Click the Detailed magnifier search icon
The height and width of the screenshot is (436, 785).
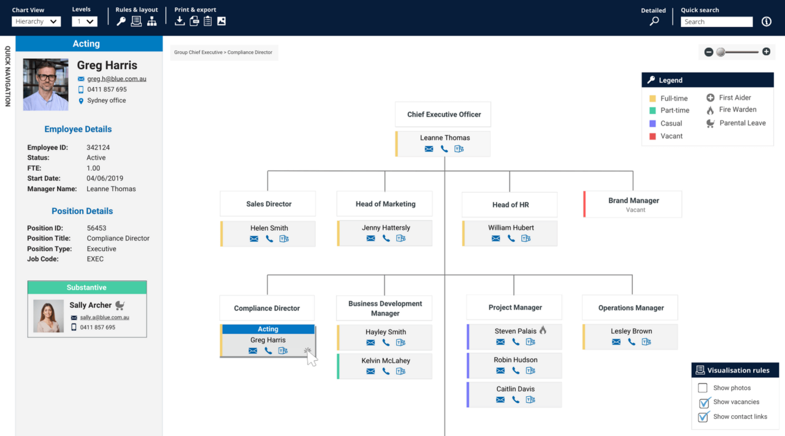point(653,20)
